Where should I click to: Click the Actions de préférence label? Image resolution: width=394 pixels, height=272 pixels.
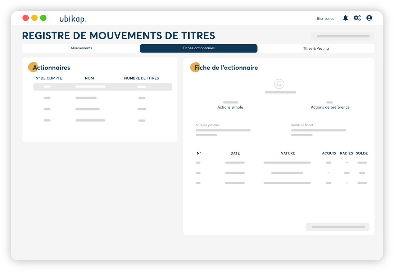click(330, 107)
